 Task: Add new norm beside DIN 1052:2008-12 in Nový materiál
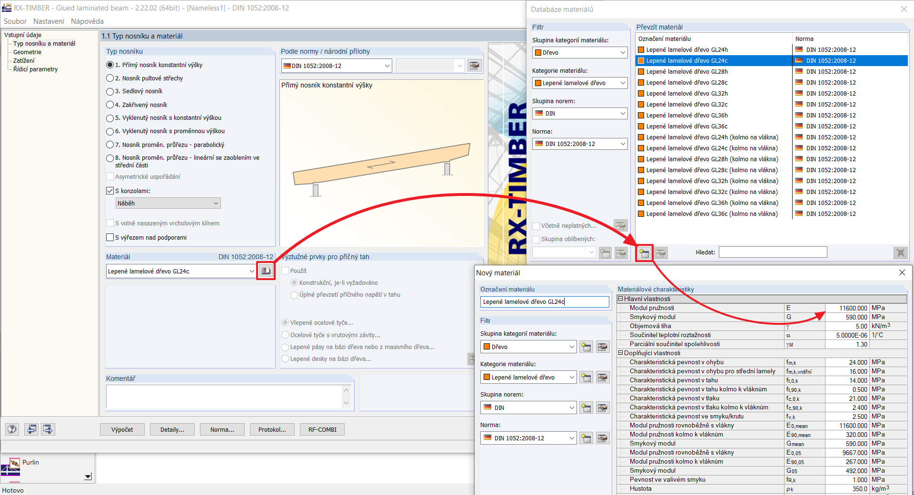point(586,438)
